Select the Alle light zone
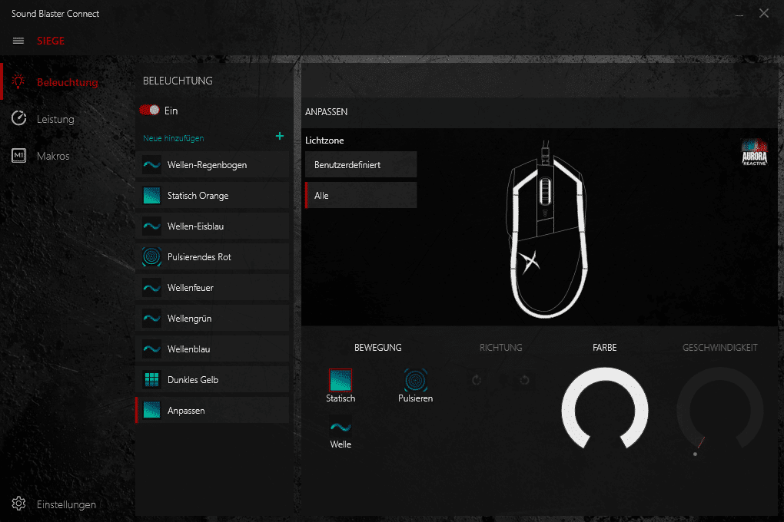 [x=360, y=196]
